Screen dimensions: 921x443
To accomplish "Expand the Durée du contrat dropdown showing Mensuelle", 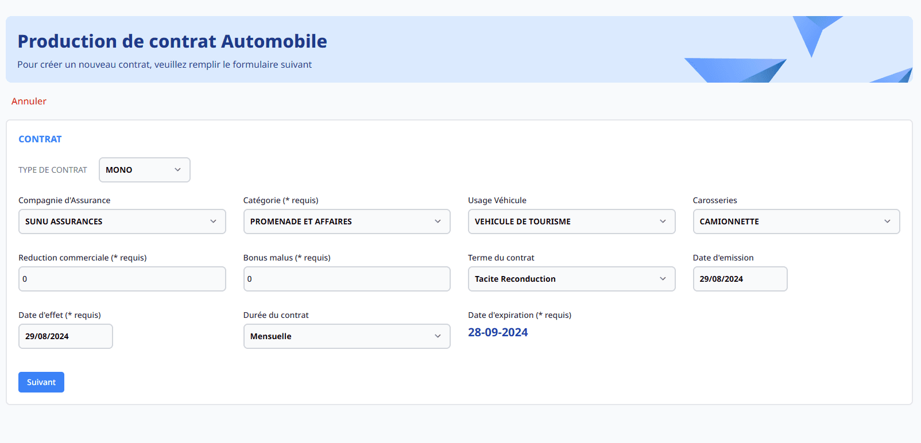I will [x=346, y=336].
